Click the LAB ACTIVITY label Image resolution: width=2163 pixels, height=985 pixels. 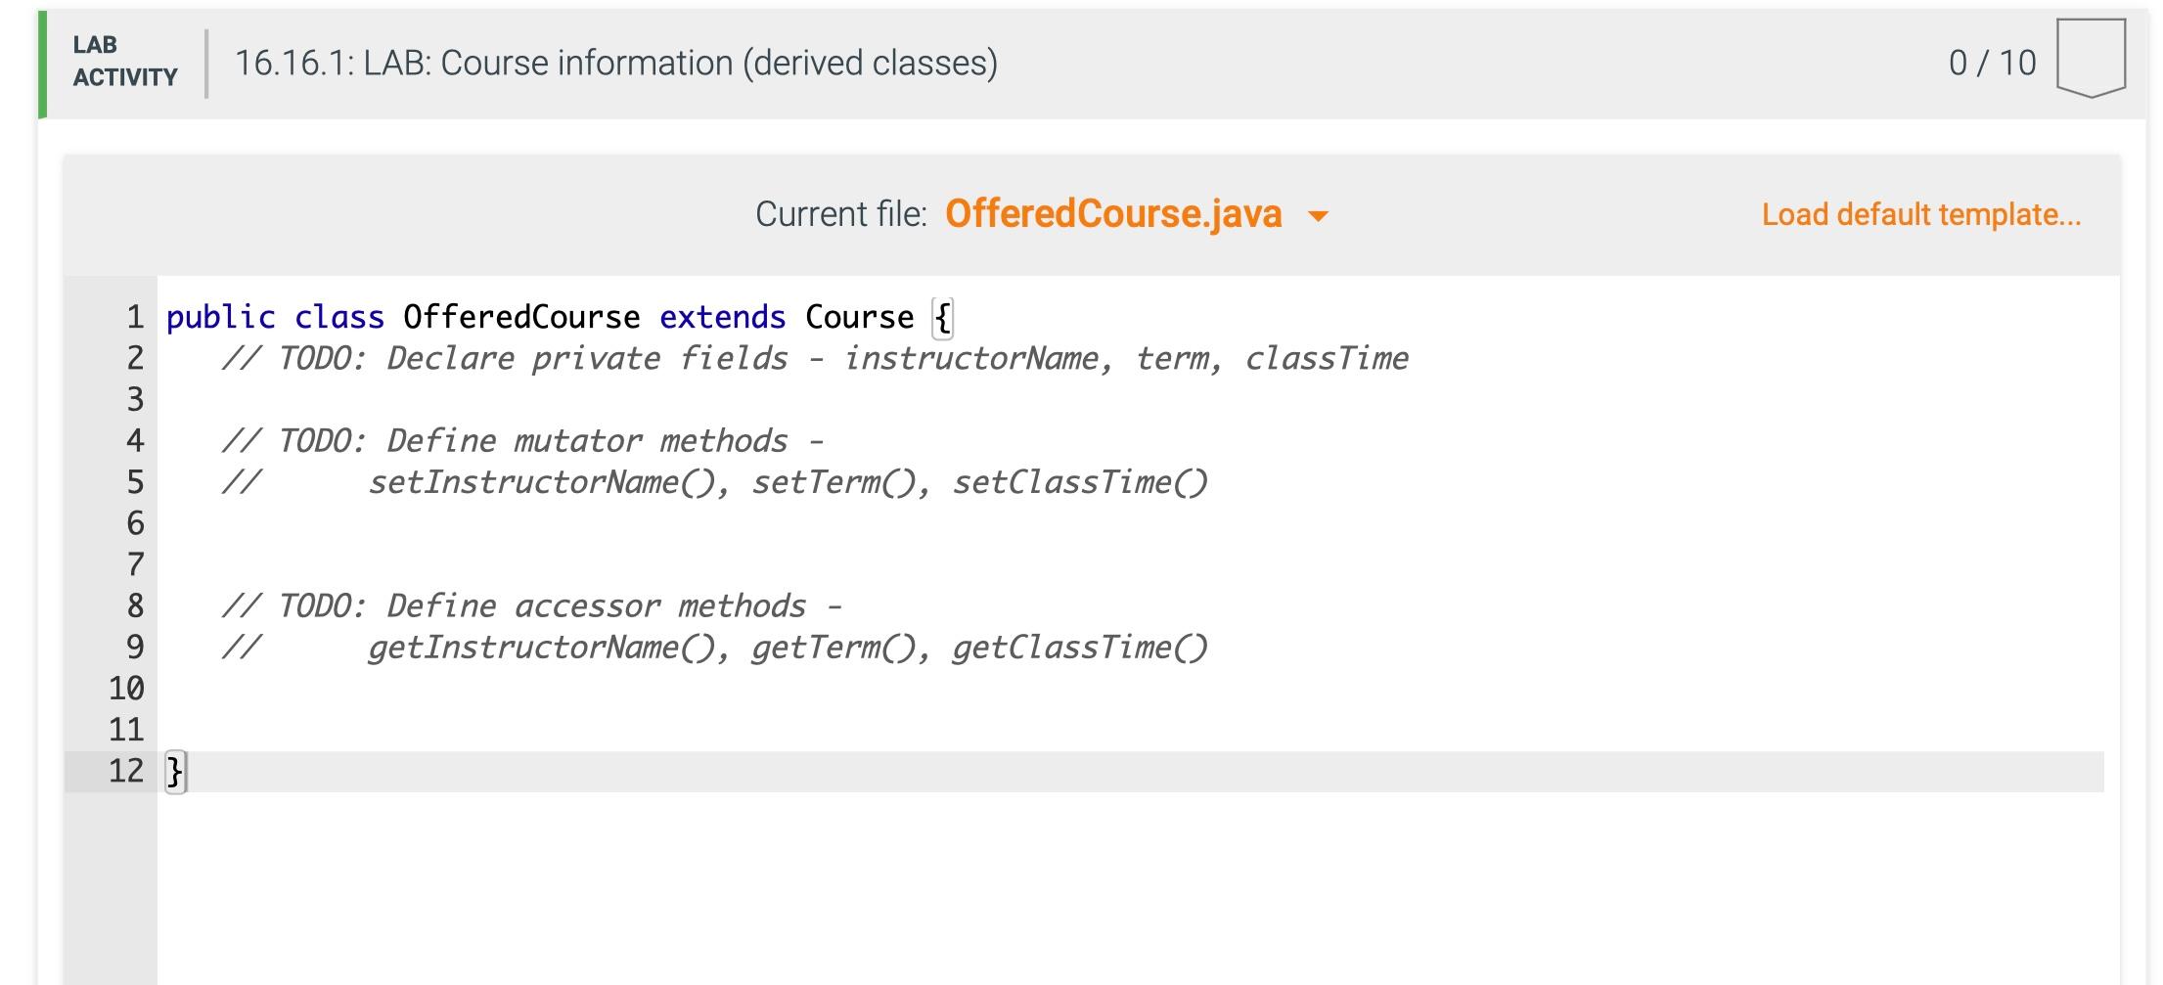(122, 61)
